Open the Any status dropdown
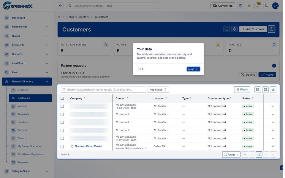This screenshot has width=285, height=178. click(158, 90)
